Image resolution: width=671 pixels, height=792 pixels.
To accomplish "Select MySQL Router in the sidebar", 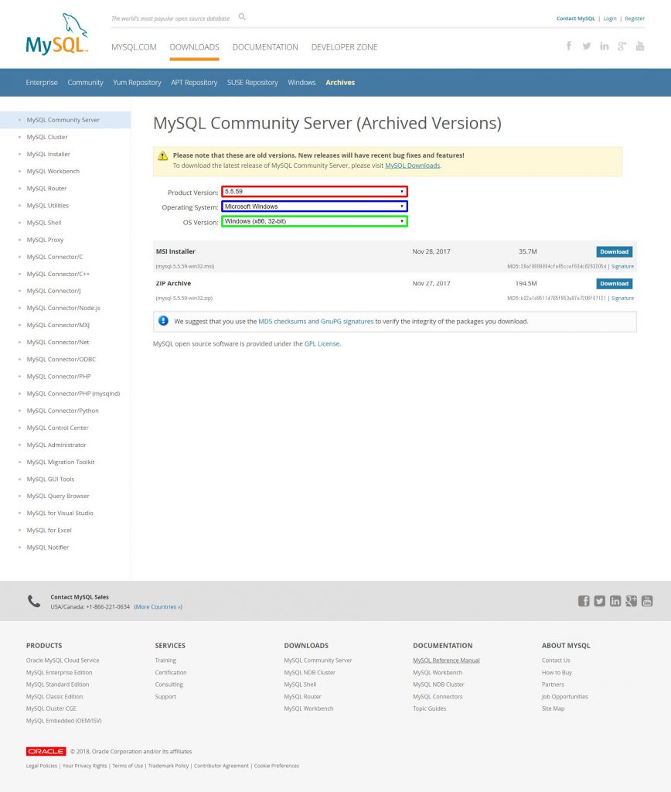I will (46, 189).
